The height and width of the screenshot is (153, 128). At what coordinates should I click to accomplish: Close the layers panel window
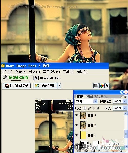[x=126, y=92]
